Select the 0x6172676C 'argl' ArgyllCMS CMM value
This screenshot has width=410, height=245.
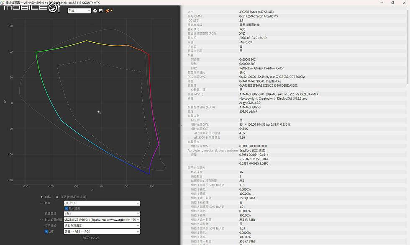click(x=259, y=16)
